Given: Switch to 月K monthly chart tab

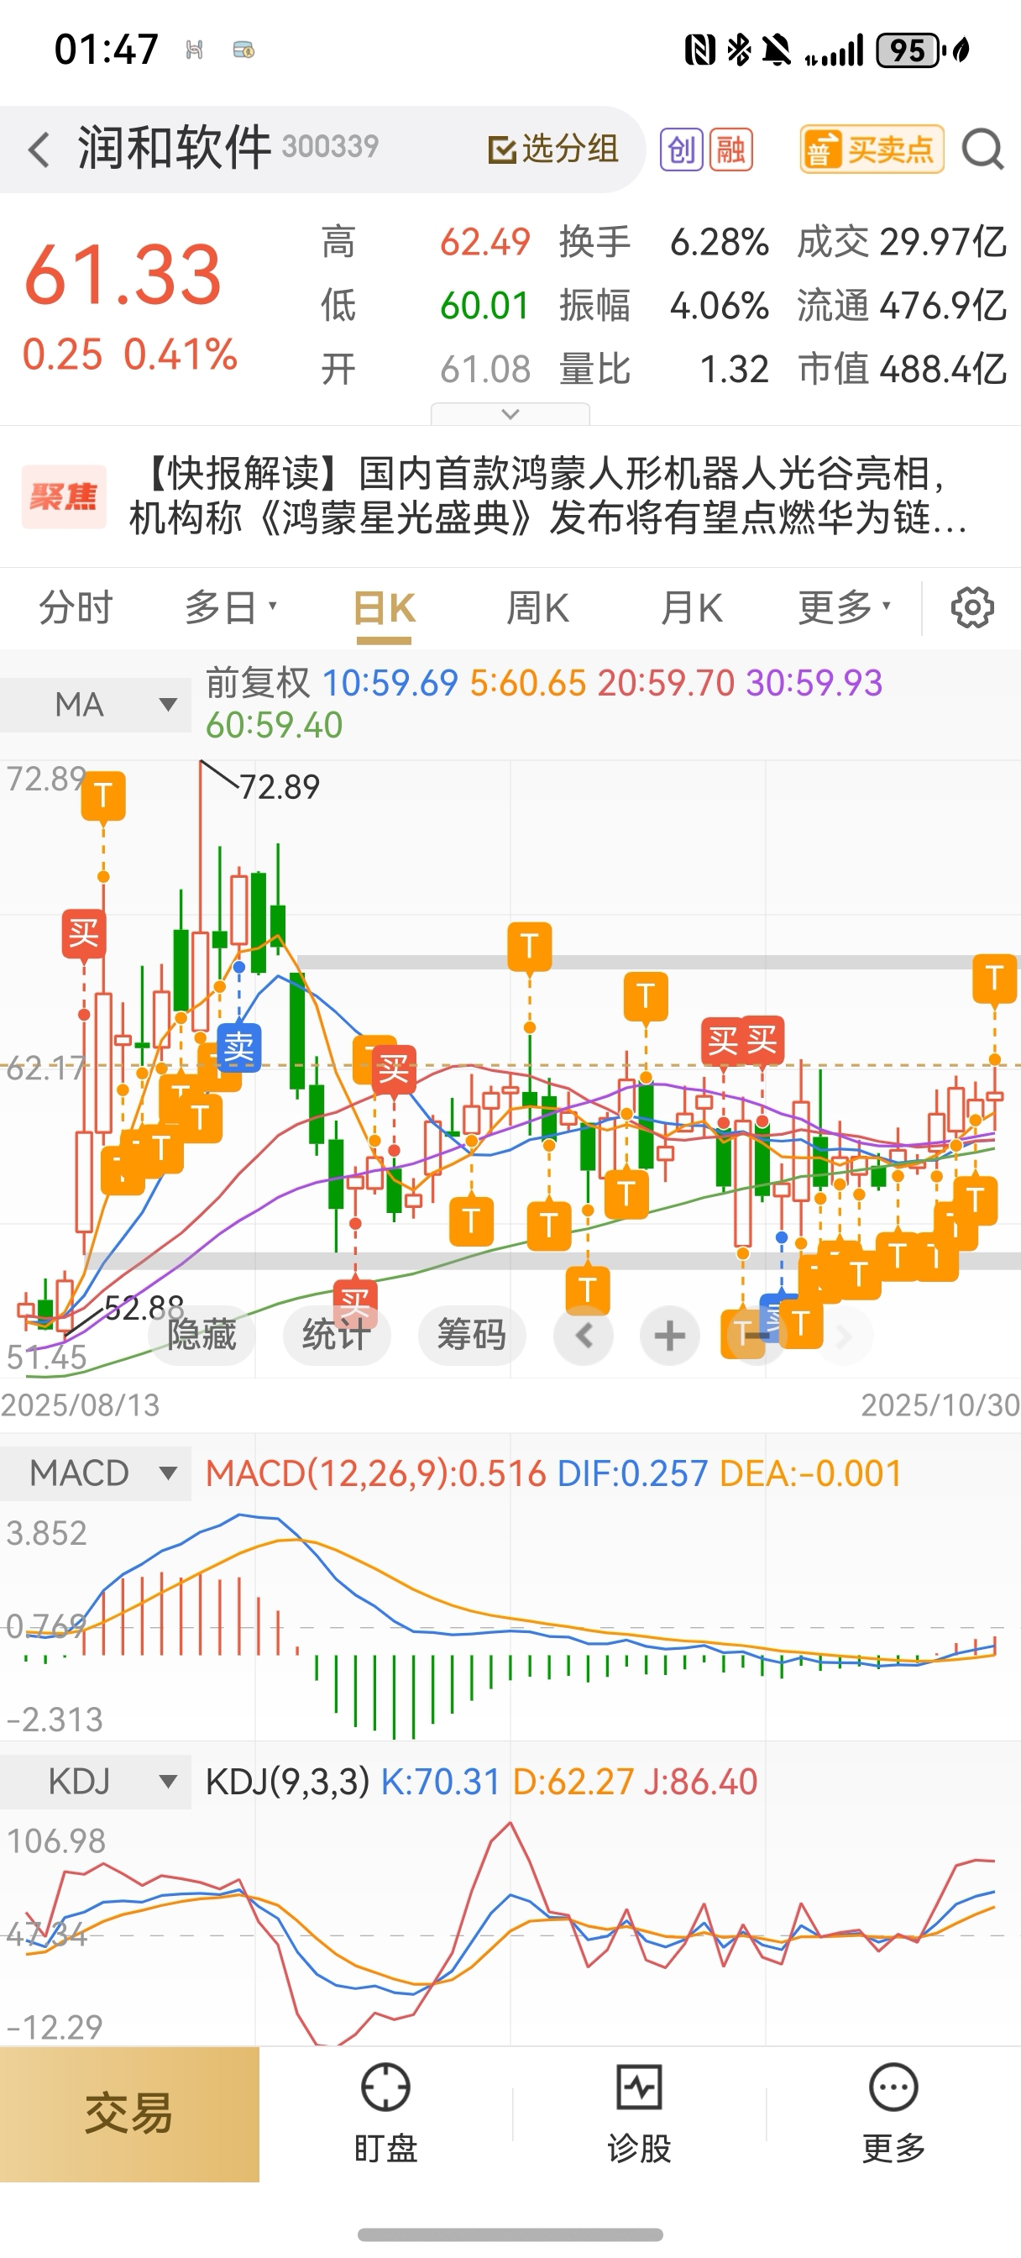Looking at the screenshot, I should click(x=692, y=607).
